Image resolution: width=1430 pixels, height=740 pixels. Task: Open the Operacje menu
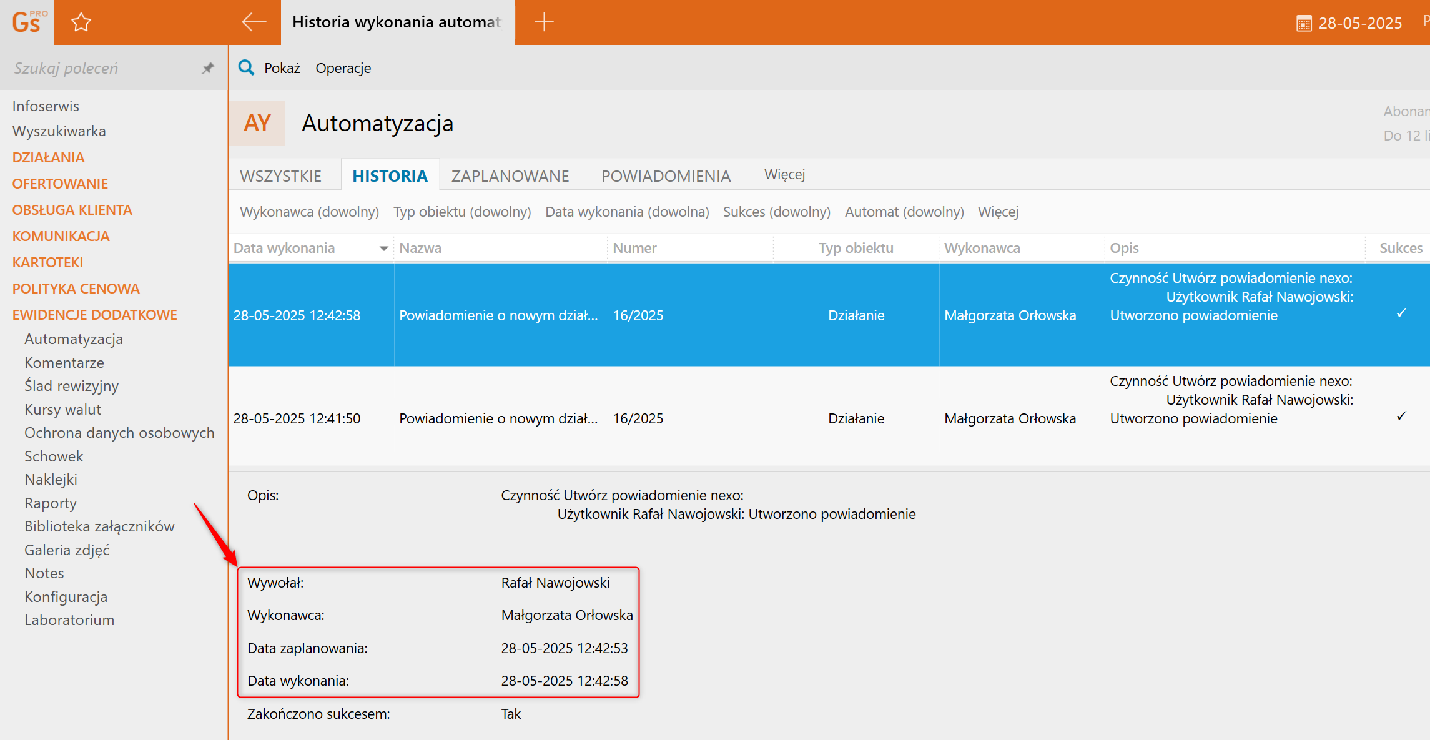tap(343, 68)
